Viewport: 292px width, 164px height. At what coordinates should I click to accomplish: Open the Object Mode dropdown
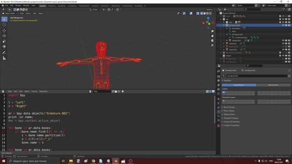point(10,13)
